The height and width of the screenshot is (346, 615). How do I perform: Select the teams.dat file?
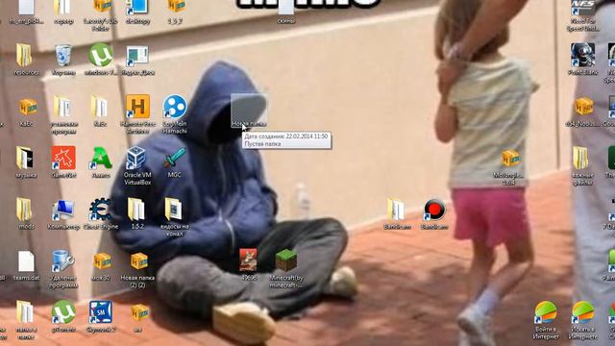[x=26, y=265]
